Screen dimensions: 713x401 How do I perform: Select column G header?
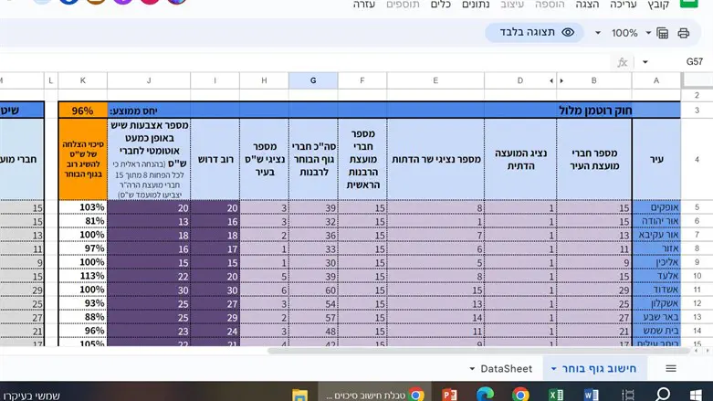click(x=313, y=80)
